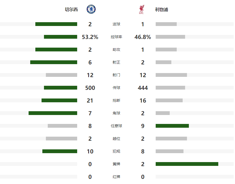Click Chelsea's 53.2% possession value
This screenshot has height=184, width=235.
tap(90, 37)
